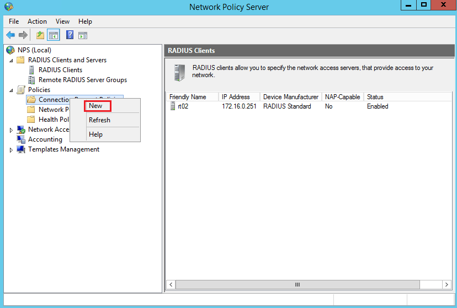Select Remote RADIUS Server Groups in the tree

(x=83, y=80)
